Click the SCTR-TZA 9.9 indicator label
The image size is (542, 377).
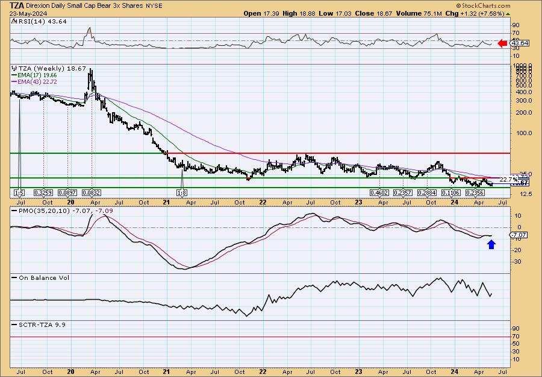click(x=42, y=325)
